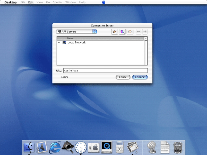Image resolution: width=207 pixels, height=155 pixels.
Task: Select Local Network in the list
Action: tap(76, 43)
